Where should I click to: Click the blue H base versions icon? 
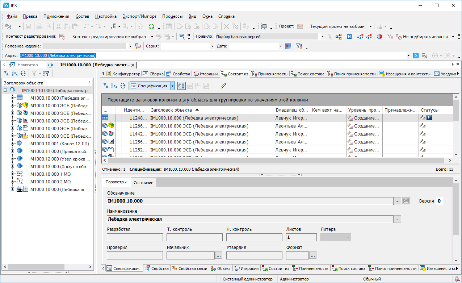pos(349,37)
